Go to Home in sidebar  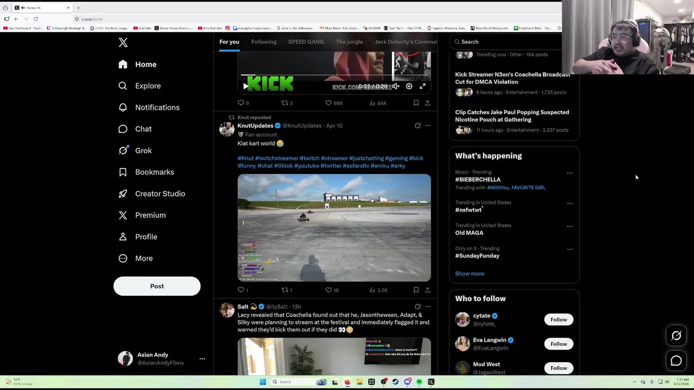138,64
